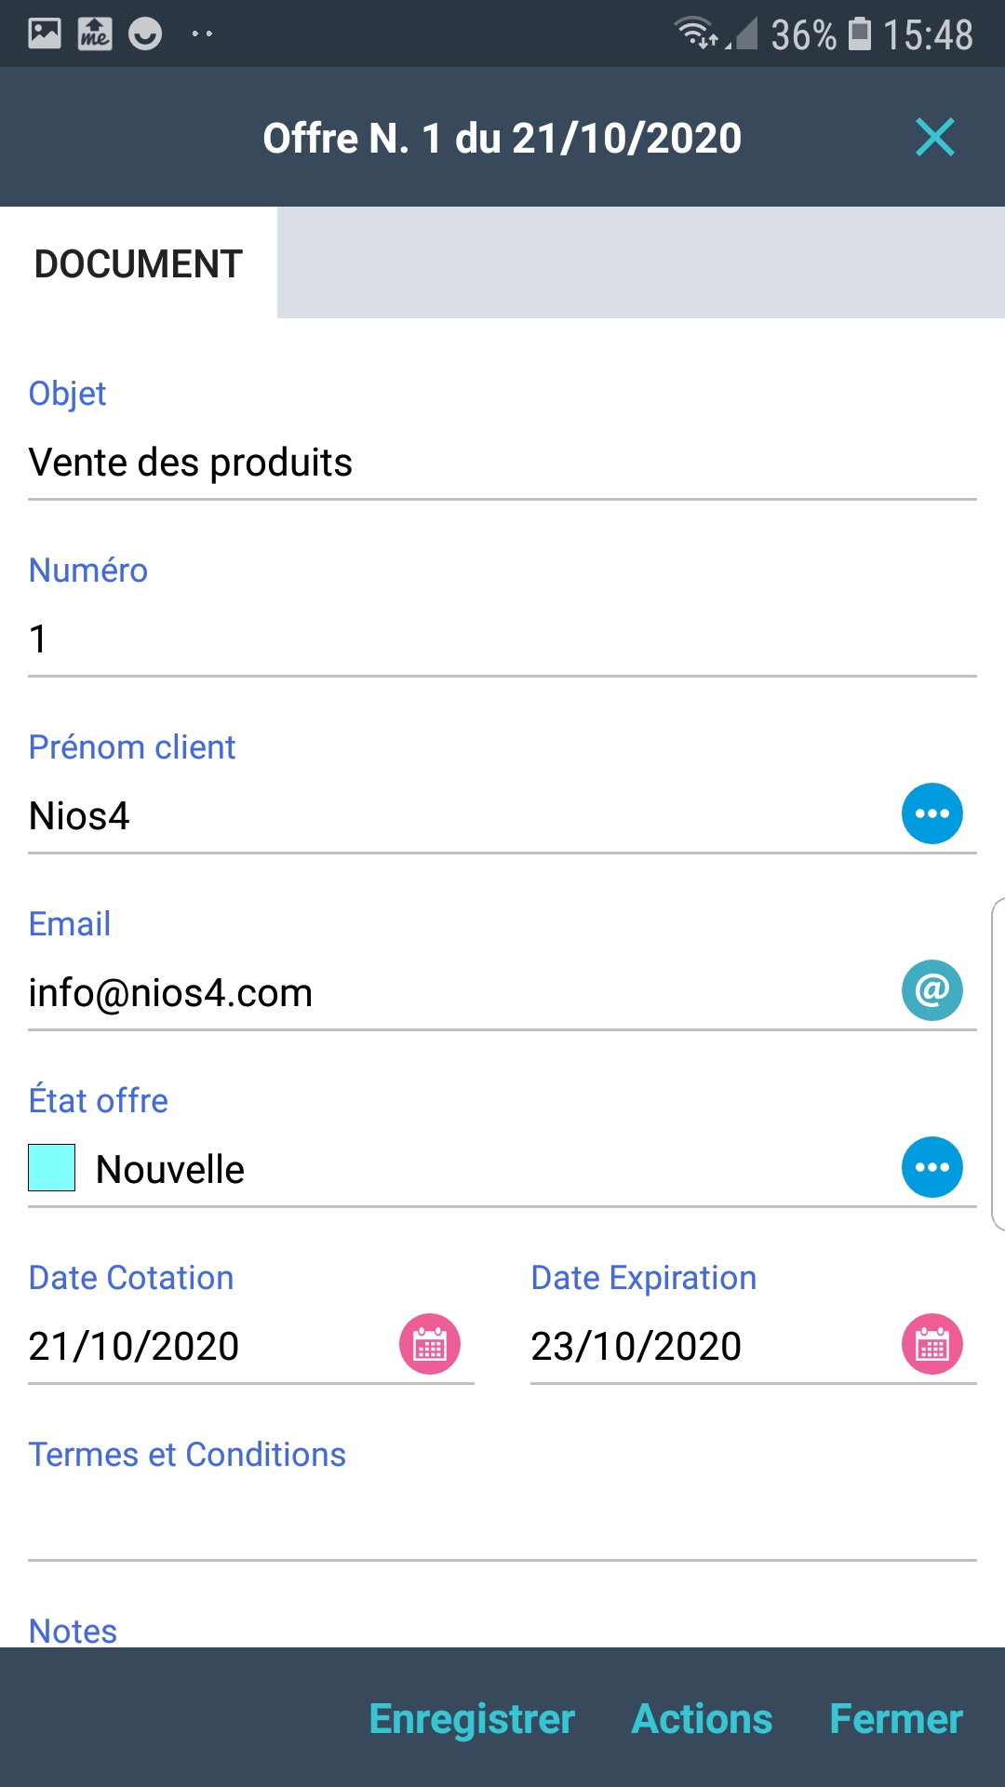Select the DOCUMENT tab
This screenshot has width=1005, height=1787.
pos(139,263)
